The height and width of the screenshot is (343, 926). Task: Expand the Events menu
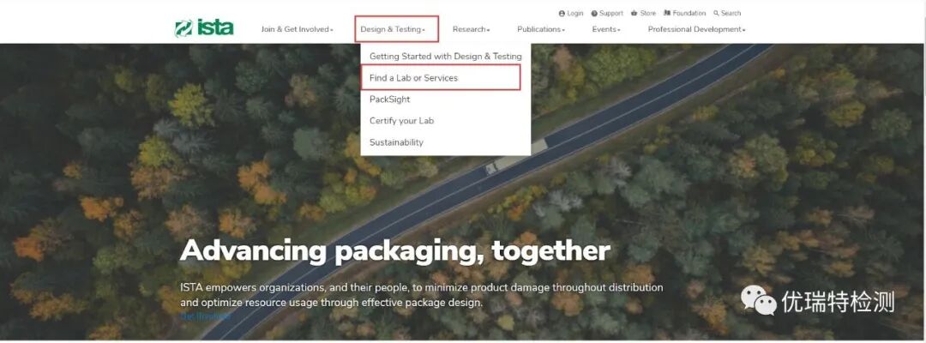(606, 29)
